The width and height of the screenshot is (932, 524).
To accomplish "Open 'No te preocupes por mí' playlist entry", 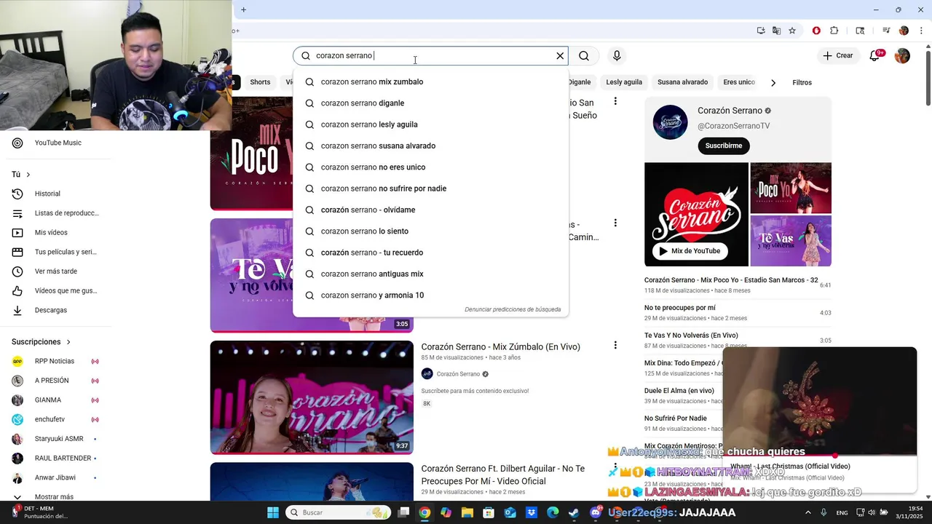I will tap(738, 313).
